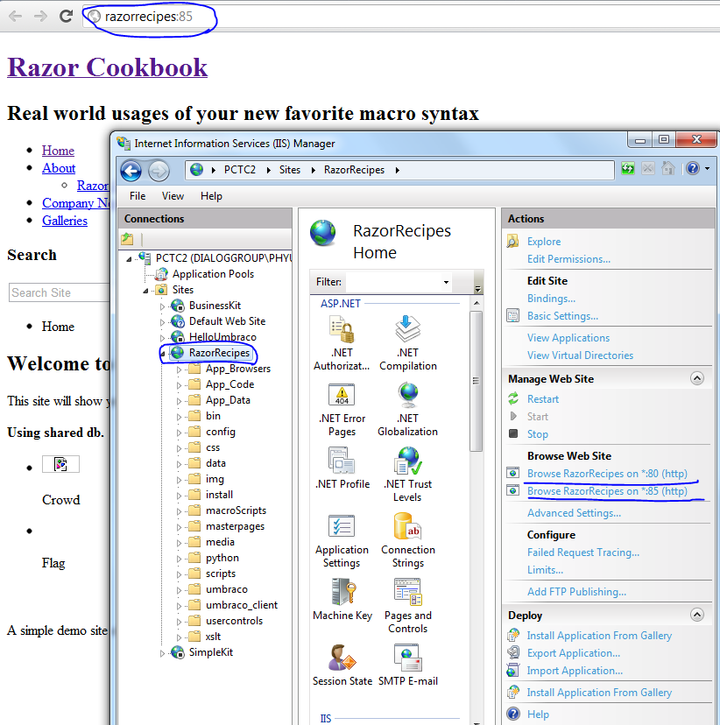Click the IIS Manager back navigation arrow
The height and width of the screenshot is (725, 720).
(131, 171)
